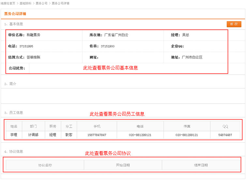This screenshot has height=180, width=246.
Task: Select employee name 李理 in staff table
Action: 14,135
